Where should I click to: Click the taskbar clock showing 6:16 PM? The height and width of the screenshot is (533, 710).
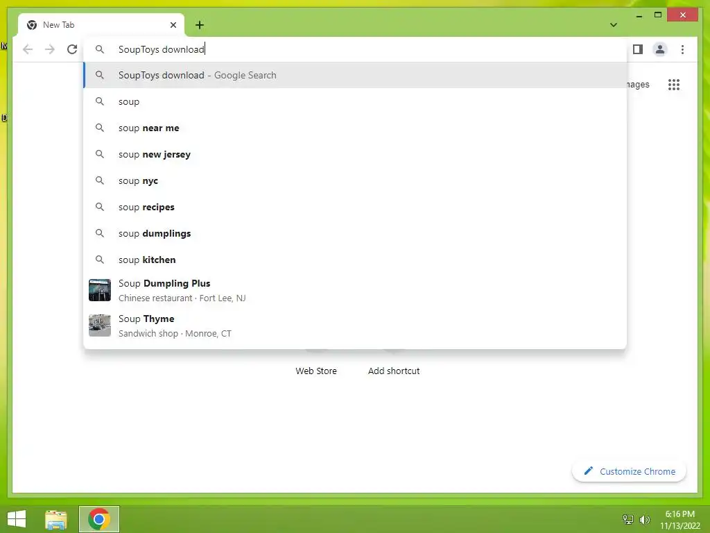(x=679, y=519)
